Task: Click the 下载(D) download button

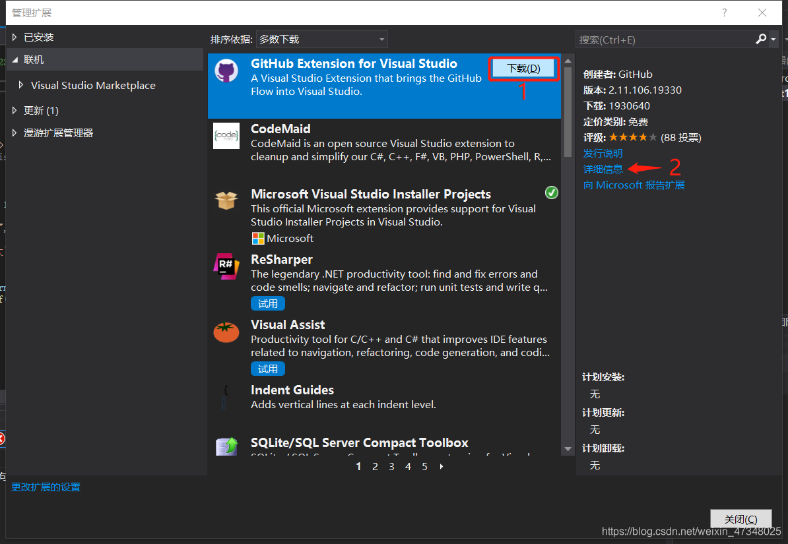Action: (x=523, y=69)
